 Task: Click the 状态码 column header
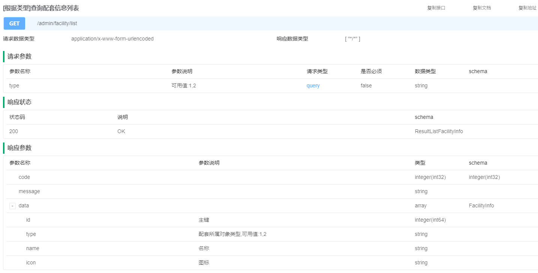pyautogui.click(x=17, y=117)
